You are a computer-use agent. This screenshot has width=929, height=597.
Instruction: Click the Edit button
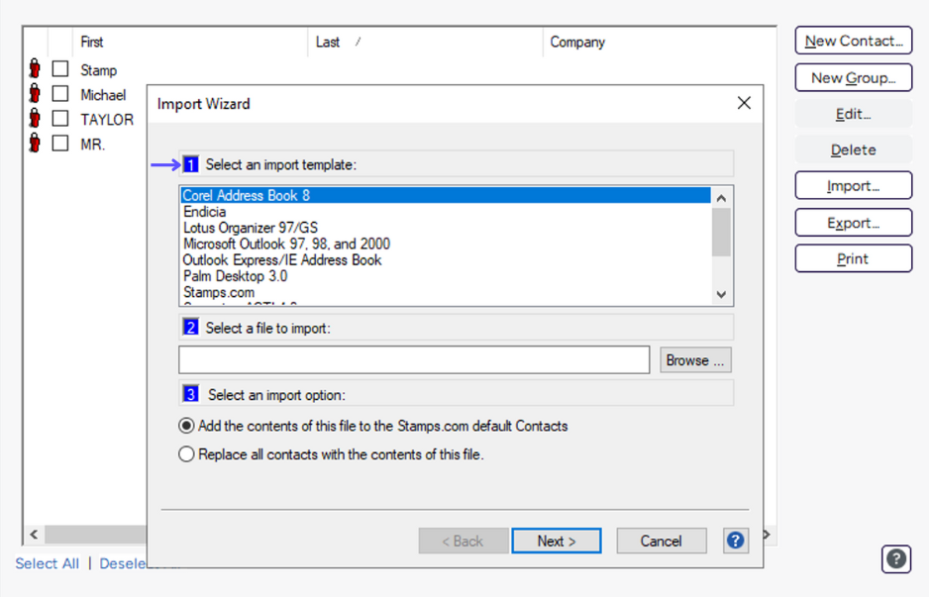853,114
